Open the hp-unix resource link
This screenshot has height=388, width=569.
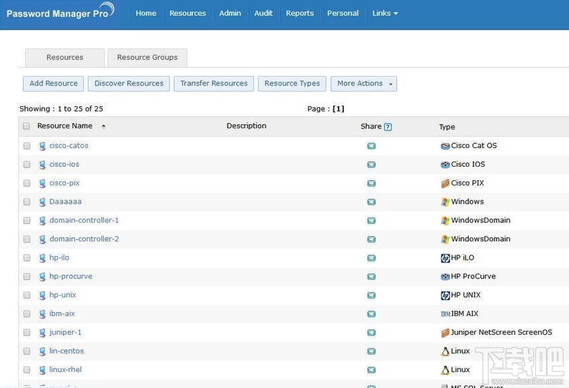pos(62,295)
